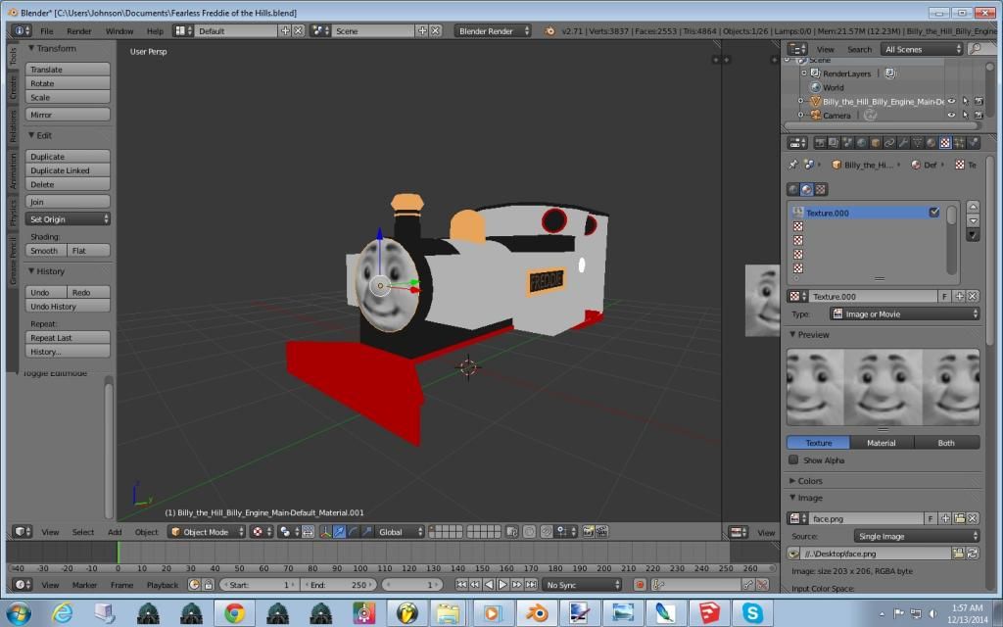The image size is (1003, 627).
Task: Open the Window menu
Action: [x=119, y=30]
